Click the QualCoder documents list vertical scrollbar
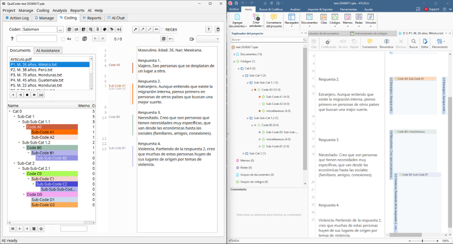 click(x=91, y=74)
